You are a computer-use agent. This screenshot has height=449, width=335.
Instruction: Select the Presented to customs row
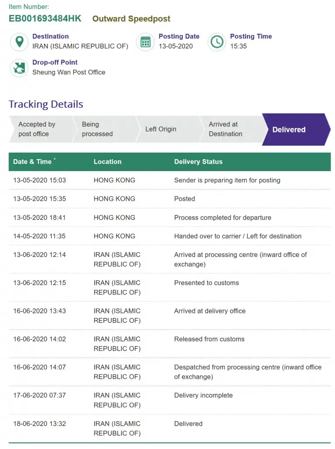(169, 288)
